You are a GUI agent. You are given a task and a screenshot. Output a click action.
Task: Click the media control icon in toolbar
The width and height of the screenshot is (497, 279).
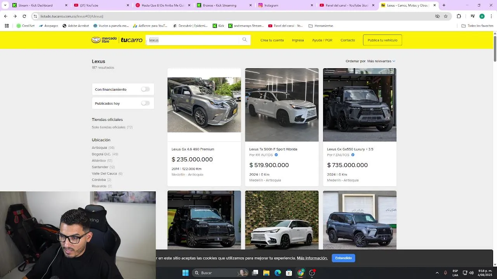(473, 16)
